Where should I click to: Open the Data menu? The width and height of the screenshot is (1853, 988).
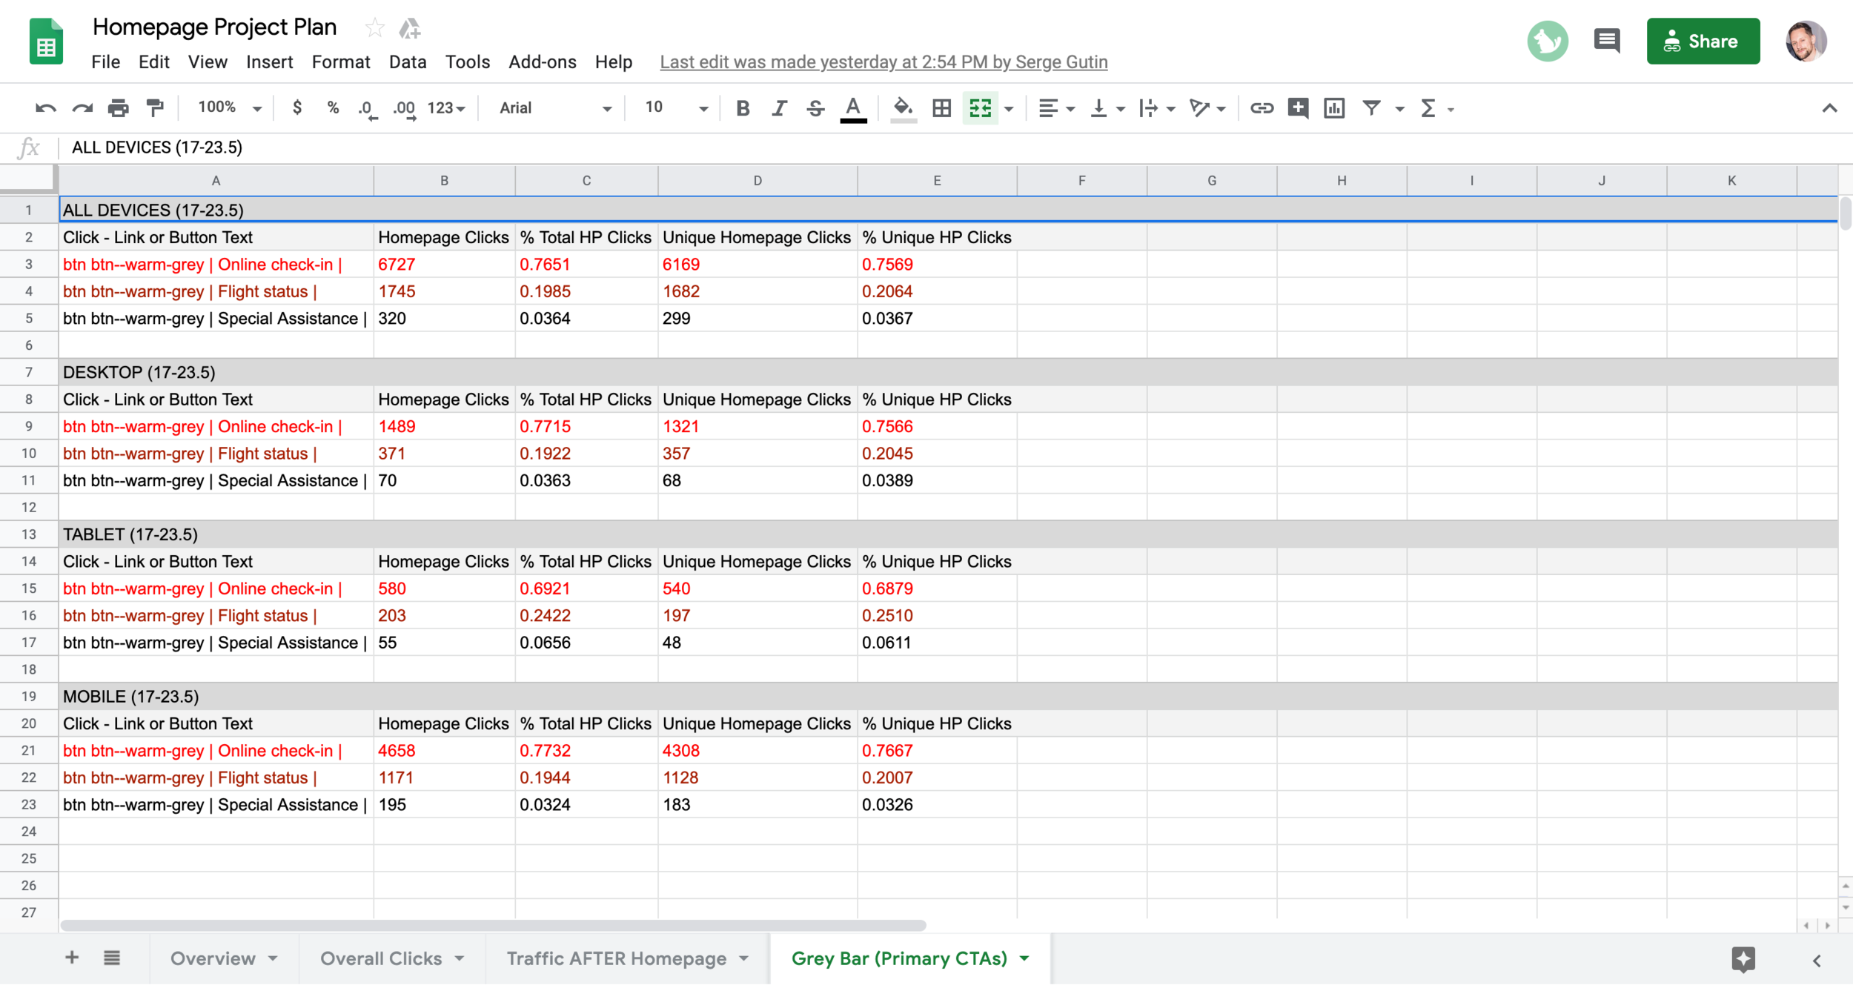408,62
